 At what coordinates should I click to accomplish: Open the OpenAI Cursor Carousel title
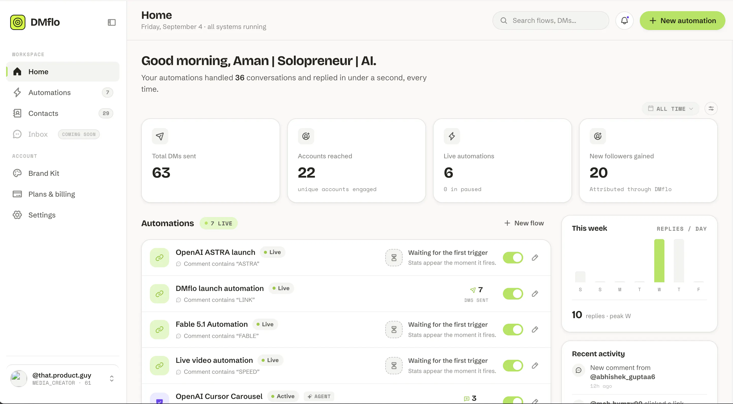(219, 396)
